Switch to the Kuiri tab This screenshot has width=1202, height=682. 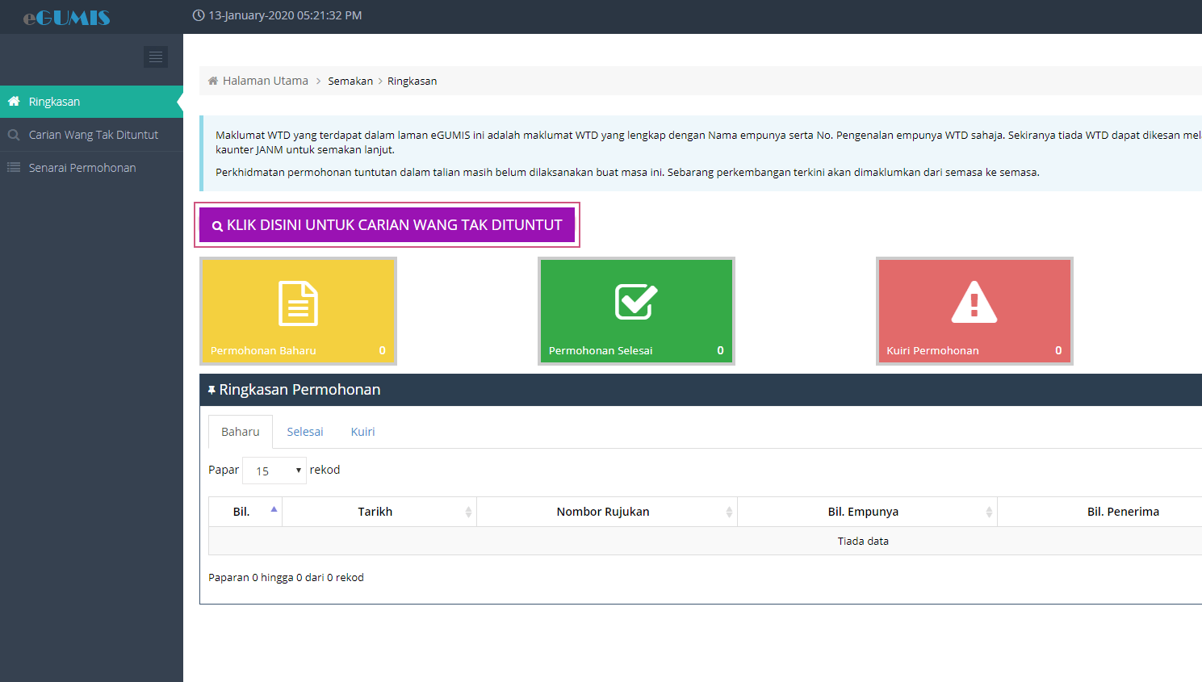[x=362, y=432]
